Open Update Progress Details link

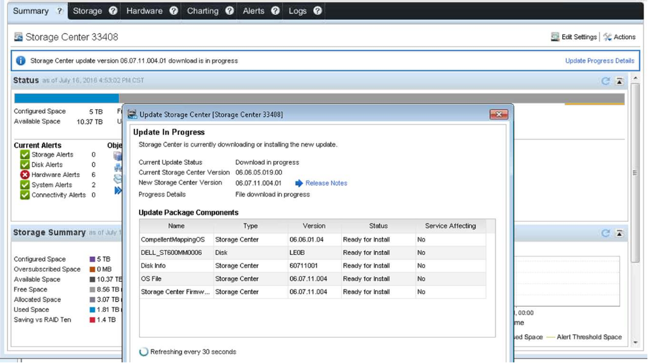coord(599,61)
